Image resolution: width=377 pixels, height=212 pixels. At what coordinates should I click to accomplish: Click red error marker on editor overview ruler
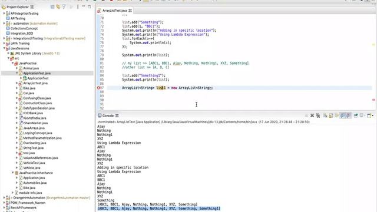click(x=373, y=100)
